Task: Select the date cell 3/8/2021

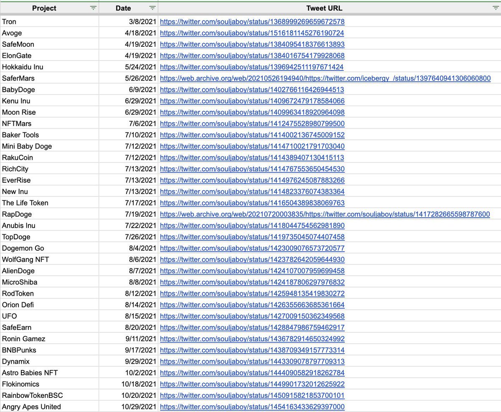Action: [x=129, y=22]
